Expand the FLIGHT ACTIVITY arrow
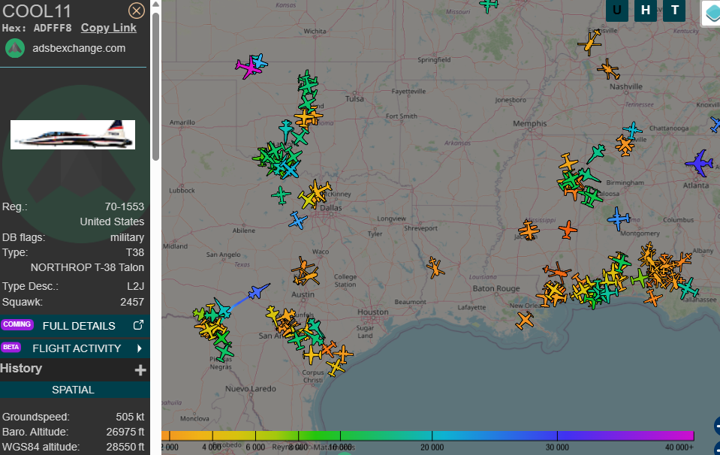720x455 pixels. [x=139, y=348]
